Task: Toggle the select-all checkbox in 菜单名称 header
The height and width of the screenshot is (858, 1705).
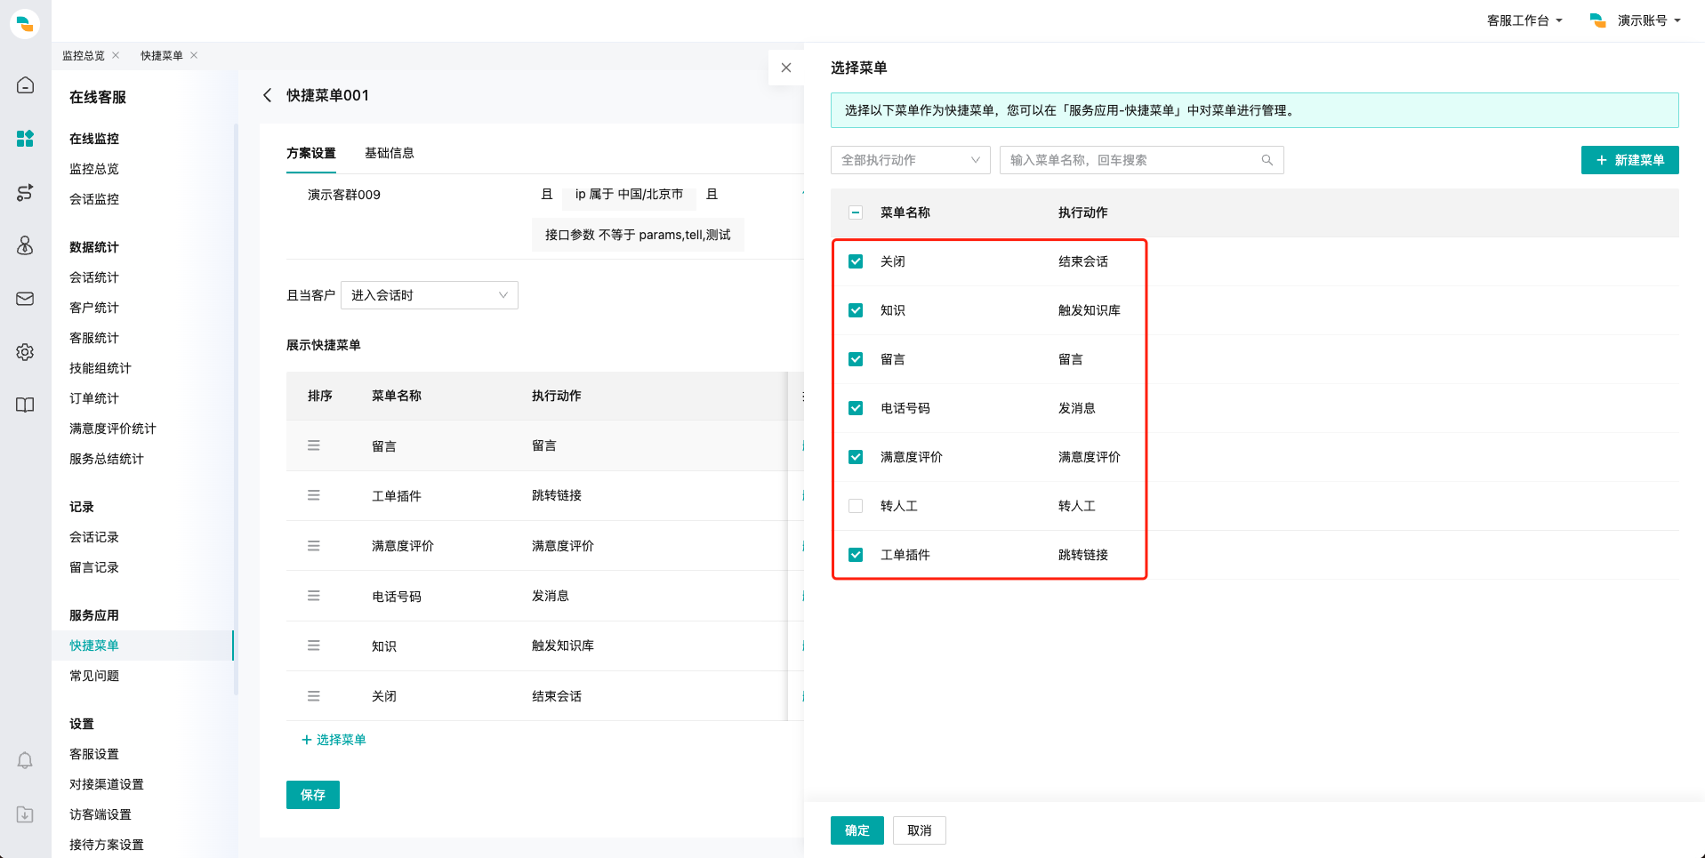Action: coord(856,212)
